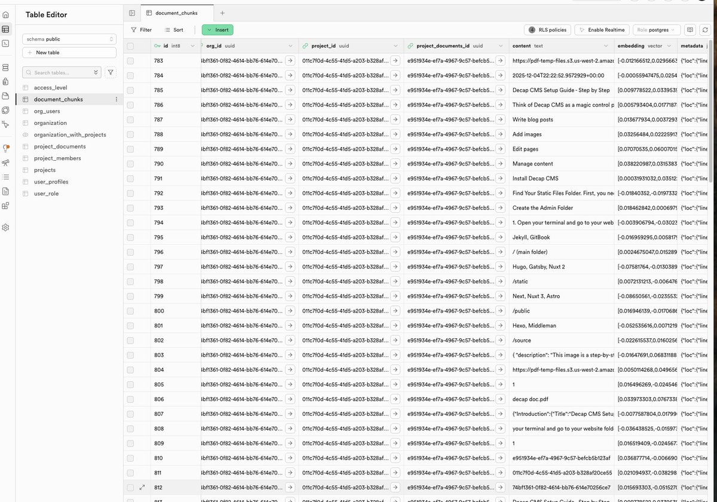The height and width of the screenshot is (502, 717).
Task: Follow org_id foreign key arrow in row 790
Action: click(291, 164)
